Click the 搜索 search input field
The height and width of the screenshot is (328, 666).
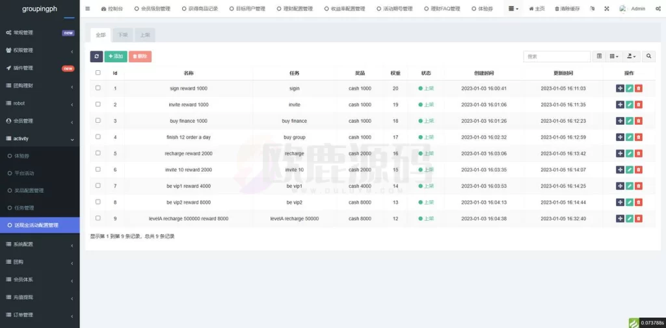[x=557, y=57]
